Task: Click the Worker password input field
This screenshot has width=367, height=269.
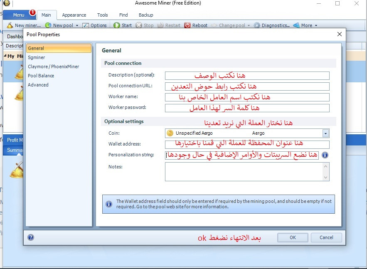Action: tap(247, 108)
